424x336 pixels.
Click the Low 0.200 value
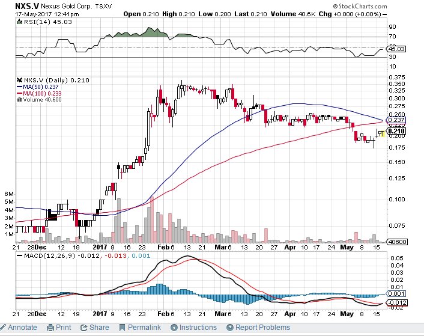pyautogui.click(x=214, y=14)
